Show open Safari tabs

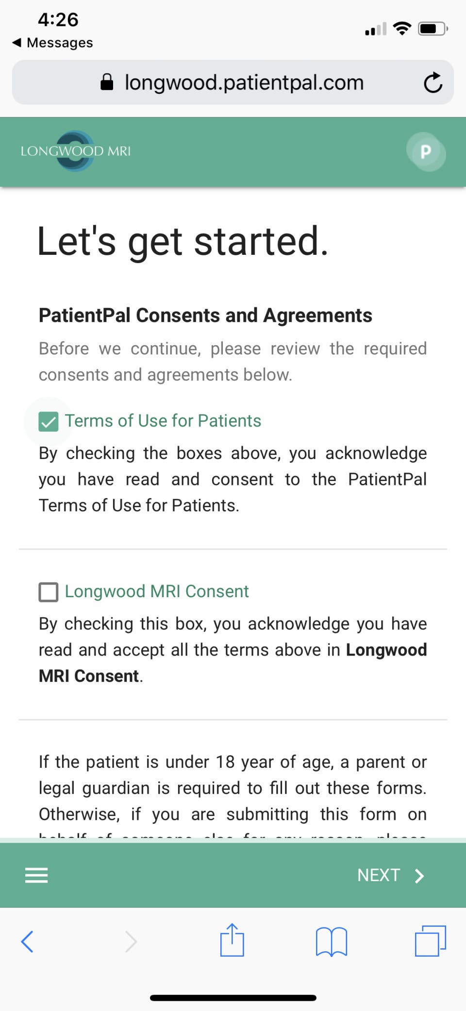[430, 941]
